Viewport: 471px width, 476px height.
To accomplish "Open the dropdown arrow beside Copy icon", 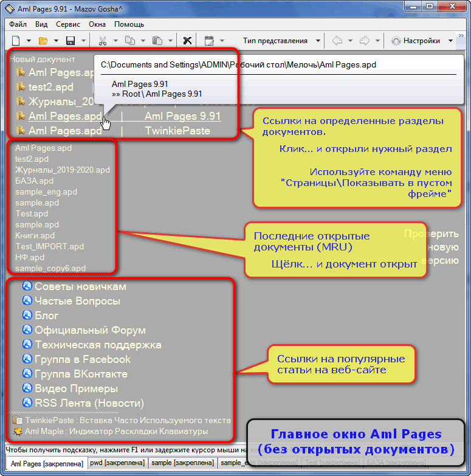I will pos(143,40).
